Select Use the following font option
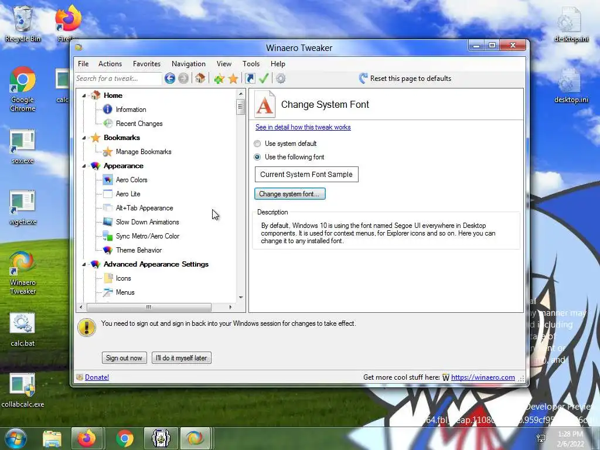Viewport: 600px width, 450px height. pos(257,157)
